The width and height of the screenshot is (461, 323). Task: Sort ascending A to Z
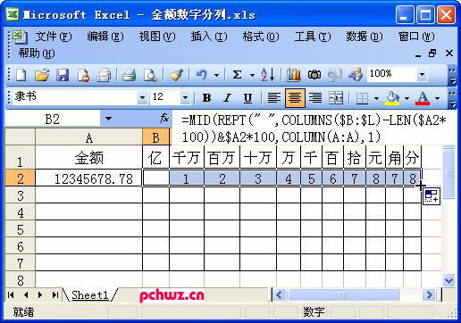pos(267,75)
